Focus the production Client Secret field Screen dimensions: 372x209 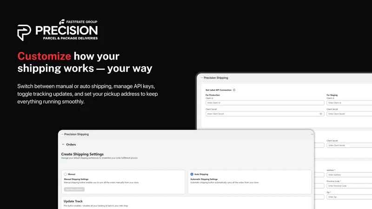click(265, 114)
